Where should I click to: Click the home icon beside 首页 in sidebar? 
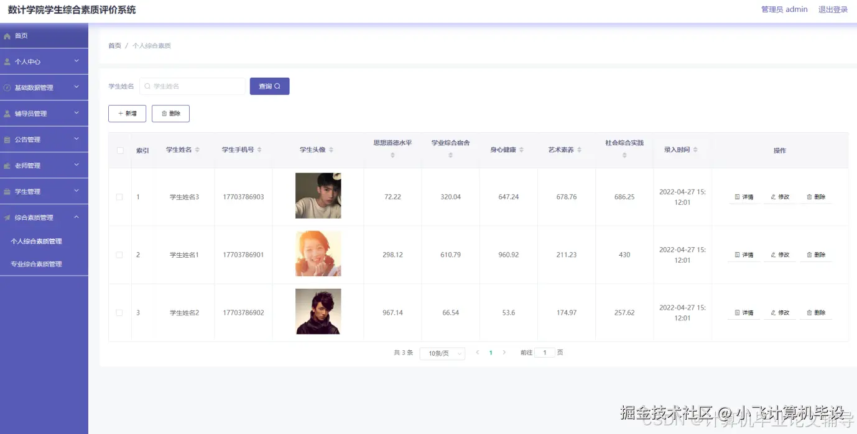tap(7, 36)
